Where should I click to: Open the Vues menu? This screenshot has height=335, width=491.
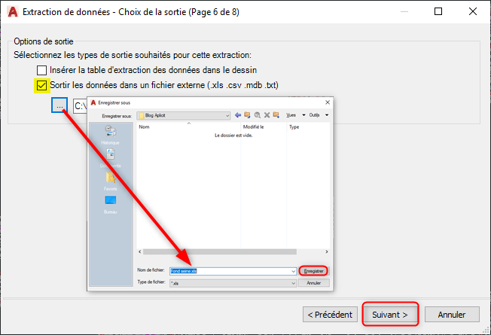tap(292, 115)
